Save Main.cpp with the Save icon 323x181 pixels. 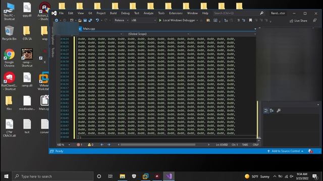tap(85, 20)
